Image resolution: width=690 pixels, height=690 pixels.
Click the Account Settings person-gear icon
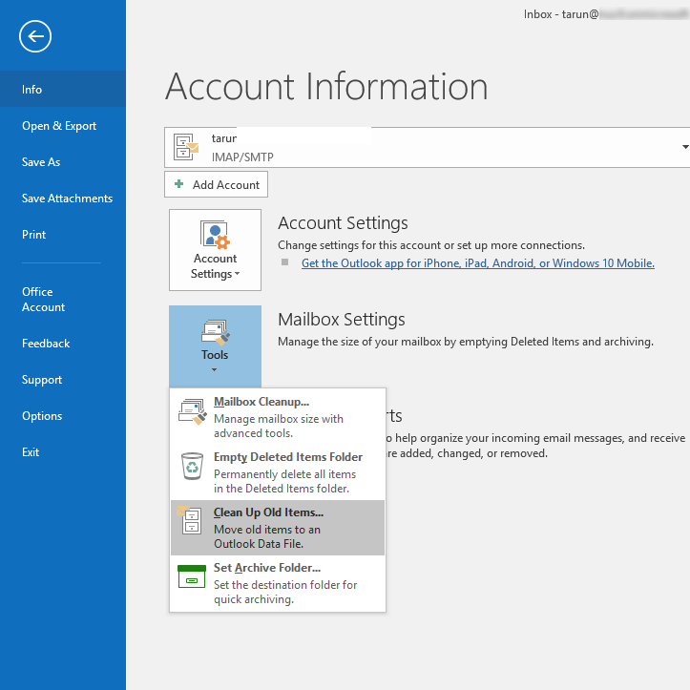coord(215,235)
